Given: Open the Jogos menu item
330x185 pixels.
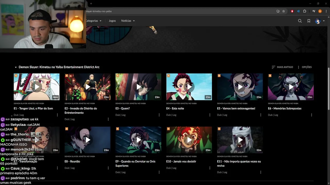Looking at the screenshot, I should (112, 21).
